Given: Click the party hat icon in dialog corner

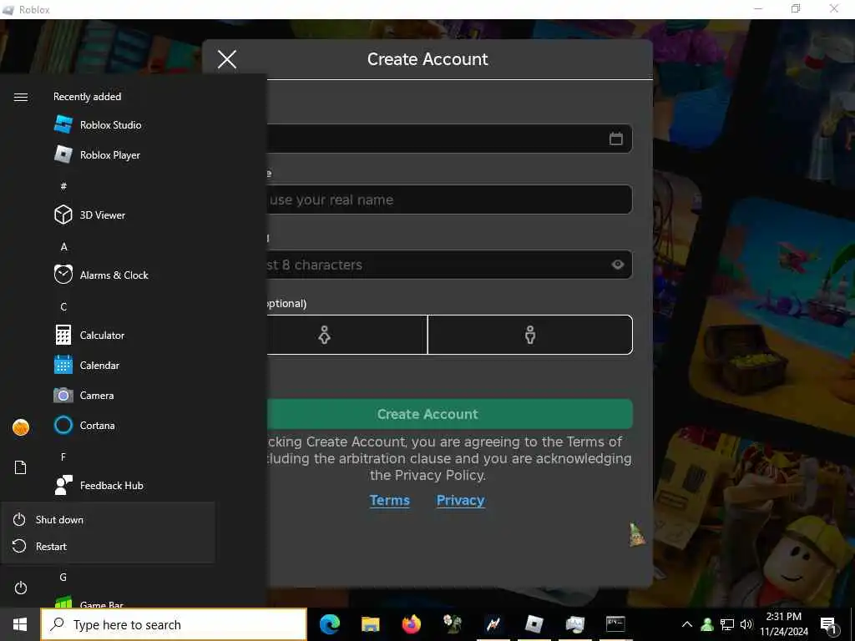Looking at the screenshot, I should tap(636, 535).
